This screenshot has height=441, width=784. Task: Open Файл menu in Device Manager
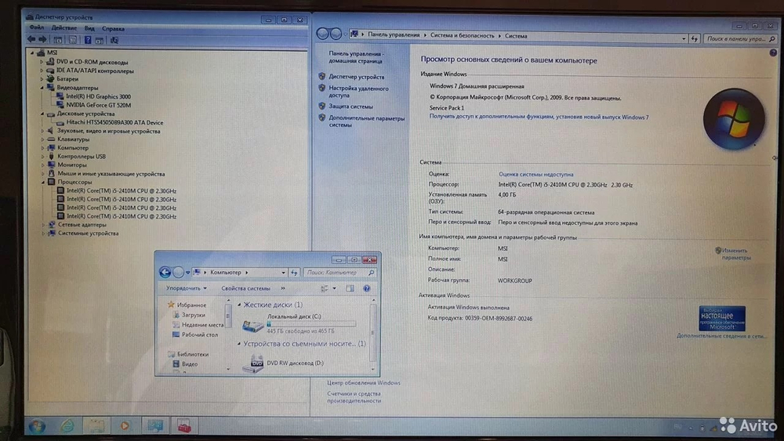point(37,28)
